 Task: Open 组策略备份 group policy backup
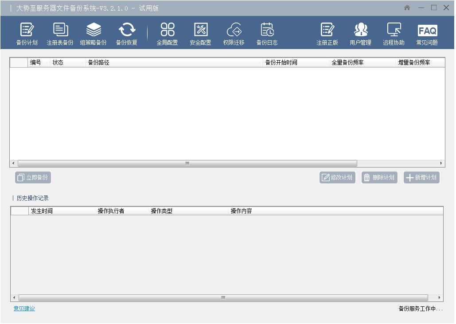(93, 34)
